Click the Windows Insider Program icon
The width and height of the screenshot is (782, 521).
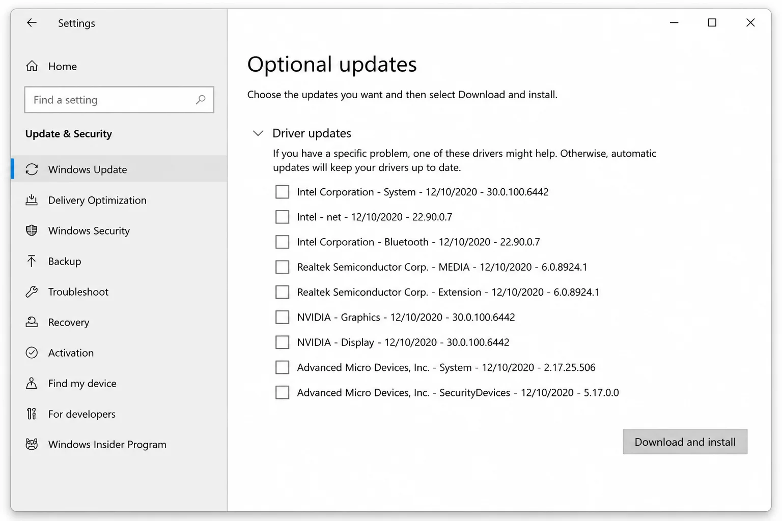[x=32, y=444]
